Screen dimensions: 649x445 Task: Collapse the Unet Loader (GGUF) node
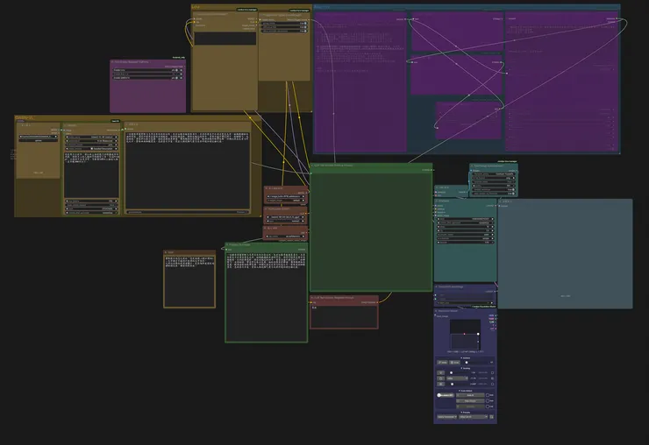(266, 208)
